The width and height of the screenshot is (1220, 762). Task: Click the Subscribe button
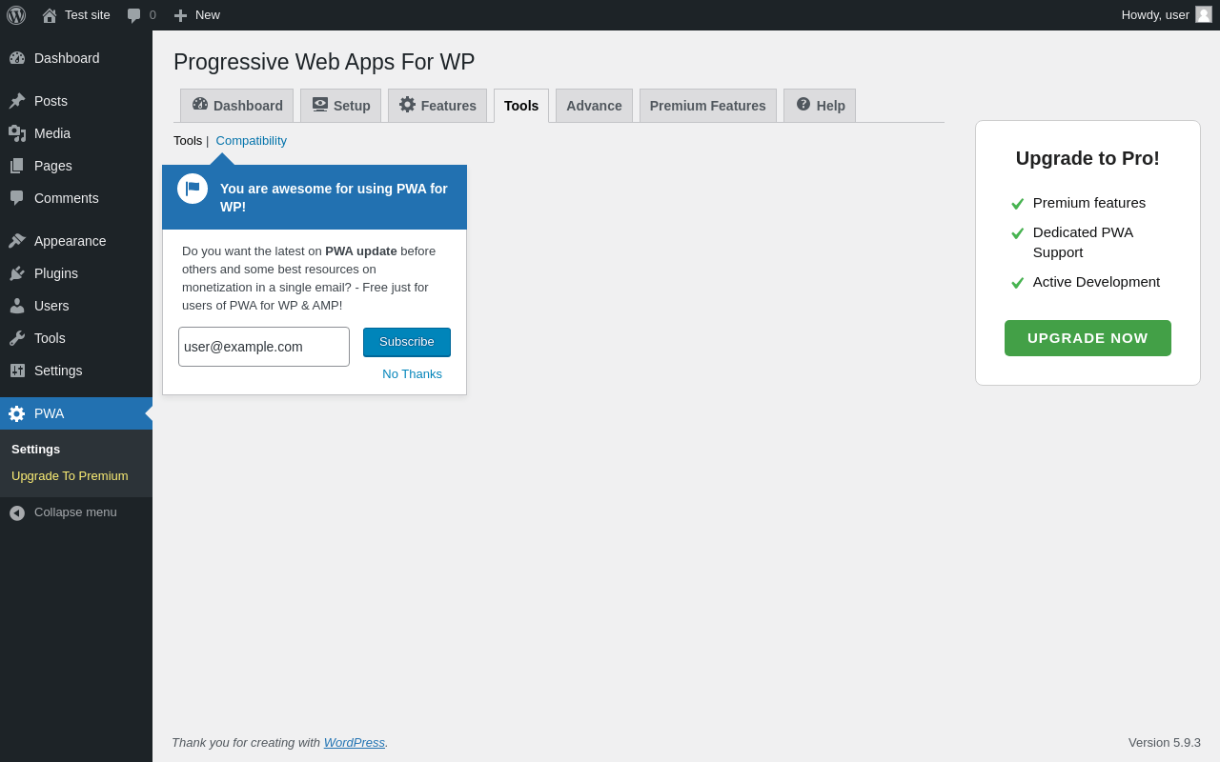pos(407,342)
